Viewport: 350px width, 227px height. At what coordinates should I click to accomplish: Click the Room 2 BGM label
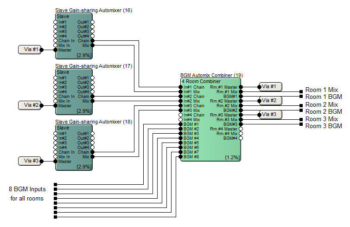pyautogui.click(x=324, y=111)
